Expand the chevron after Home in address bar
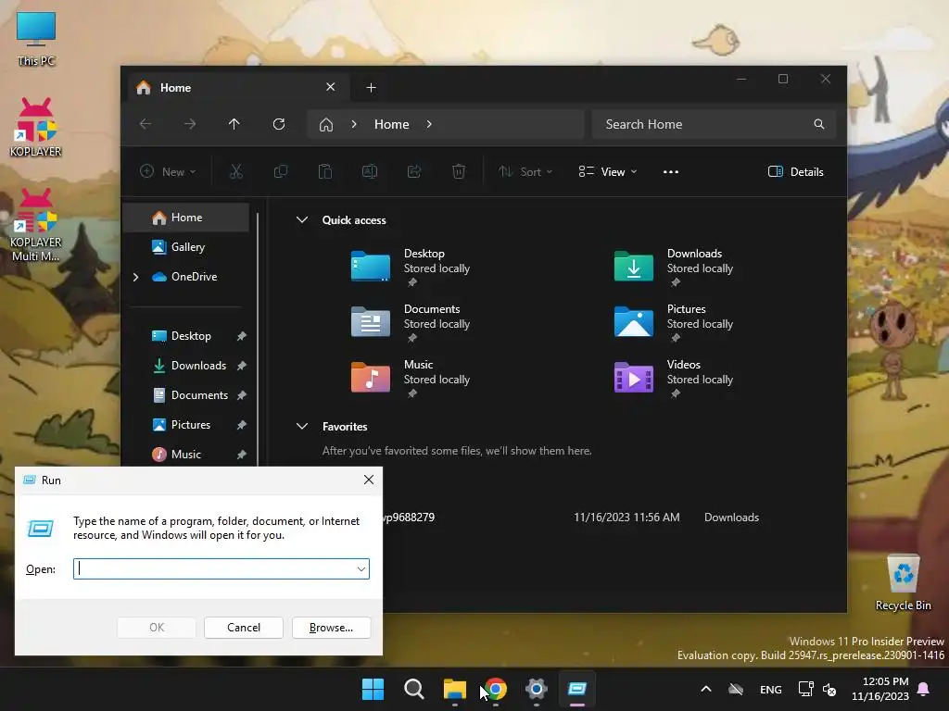Viewport: 949px width, 711px height. [x=429, y=124]
